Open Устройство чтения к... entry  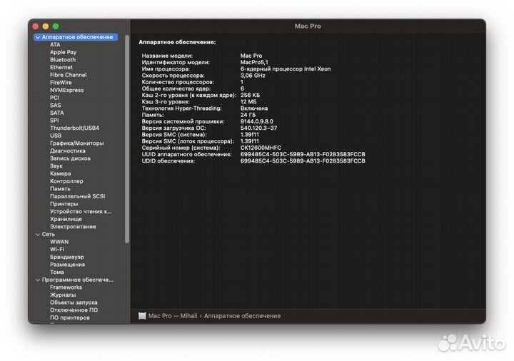point(81,212)
